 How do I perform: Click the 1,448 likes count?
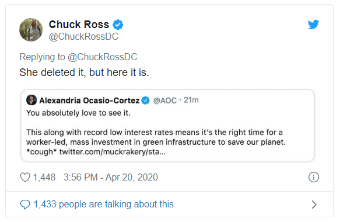pos(44,177)
